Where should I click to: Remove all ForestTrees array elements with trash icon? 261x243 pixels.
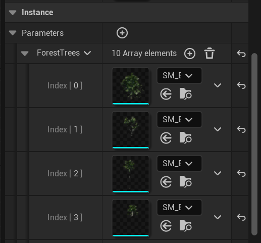[x=210, y=54]
